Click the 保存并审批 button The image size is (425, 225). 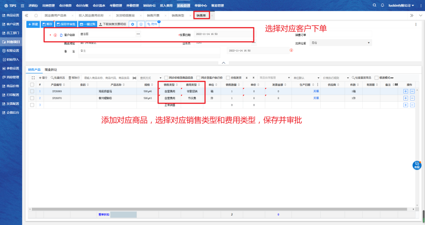click(66, 24)
